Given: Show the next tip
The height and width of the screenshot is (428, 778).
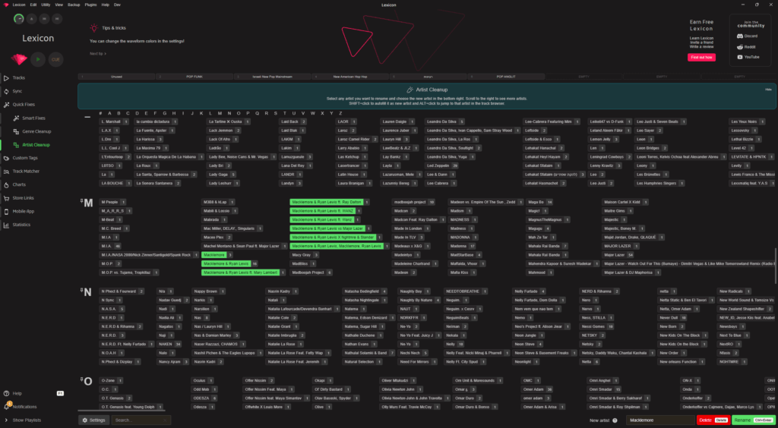Looking at the screenshot, I should 96,54.
